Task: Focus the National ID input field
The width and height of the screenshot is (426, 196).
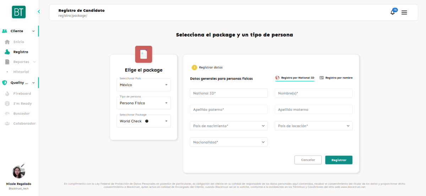Action: (229, 93)
